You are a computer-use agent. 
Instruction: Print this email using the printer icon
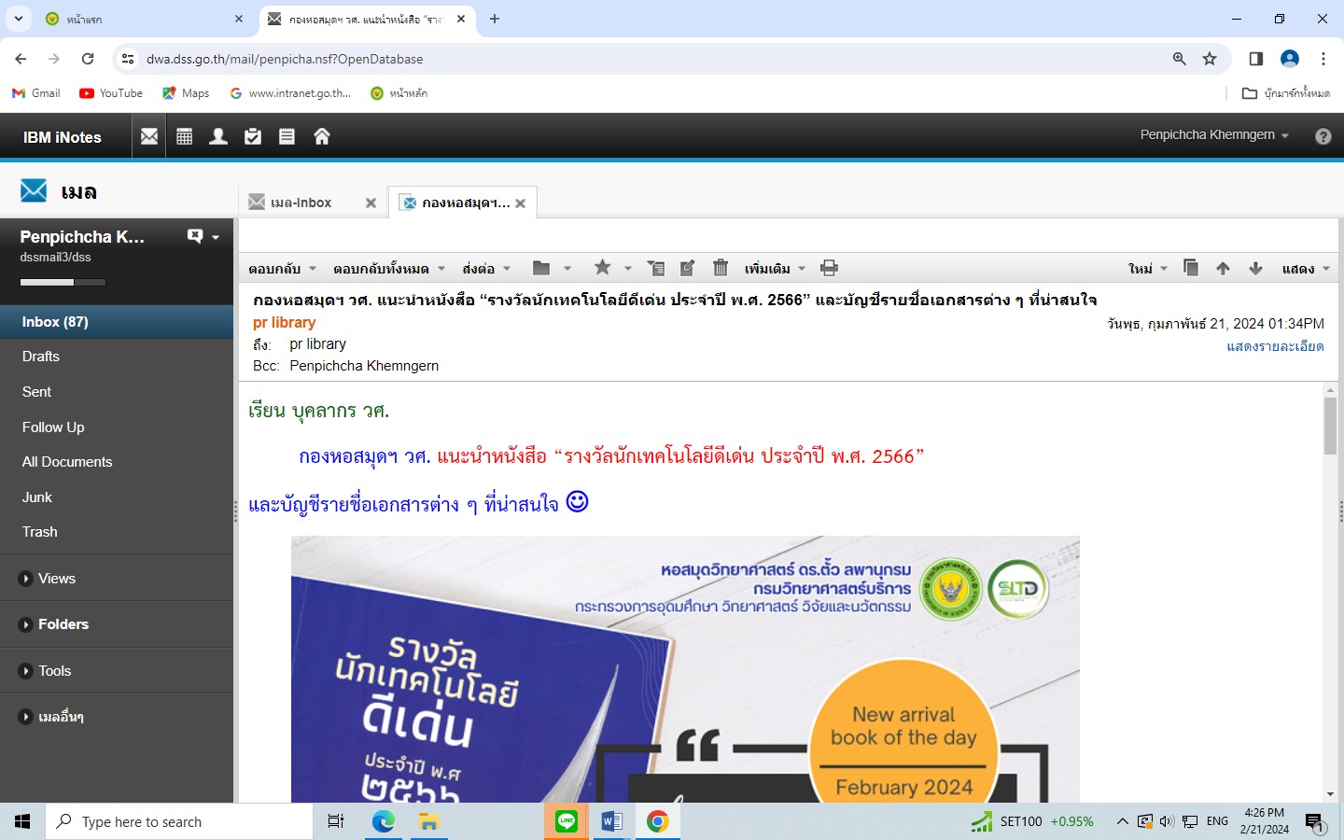pyautogui.click(x=829, y=268)
